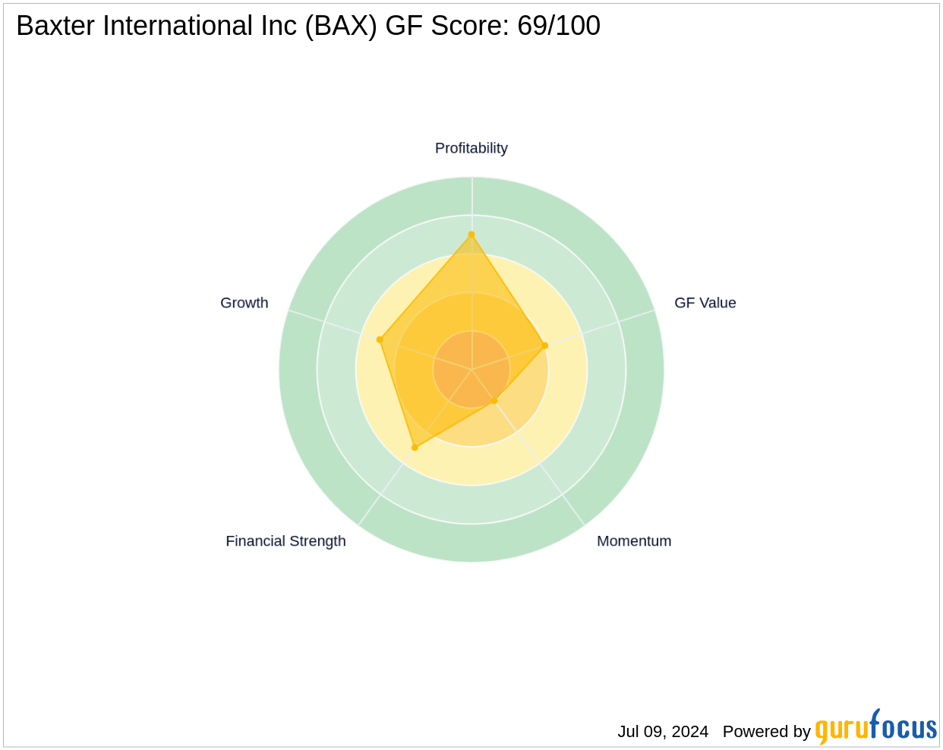943x750 pixels.
Task: Click the Momentum data point marker
Action: click(494, 400)
